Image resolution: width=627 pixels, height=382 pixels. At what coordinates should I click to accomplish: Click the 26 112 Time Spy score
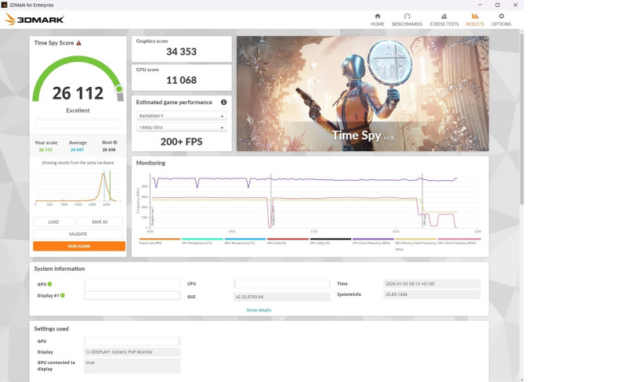[78, 93]
